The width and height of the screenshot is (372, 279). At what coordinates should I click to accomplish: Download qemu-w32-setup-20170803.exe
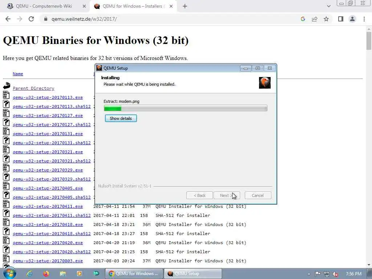point(48,261)
